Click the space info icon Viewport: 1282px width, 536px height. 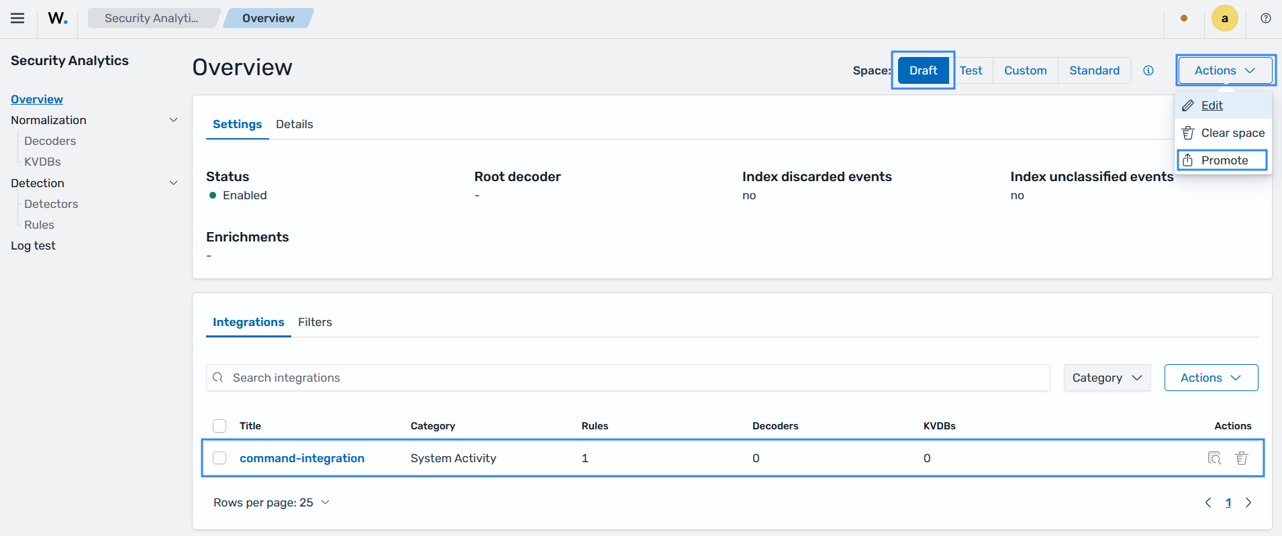coord(1148,70)
